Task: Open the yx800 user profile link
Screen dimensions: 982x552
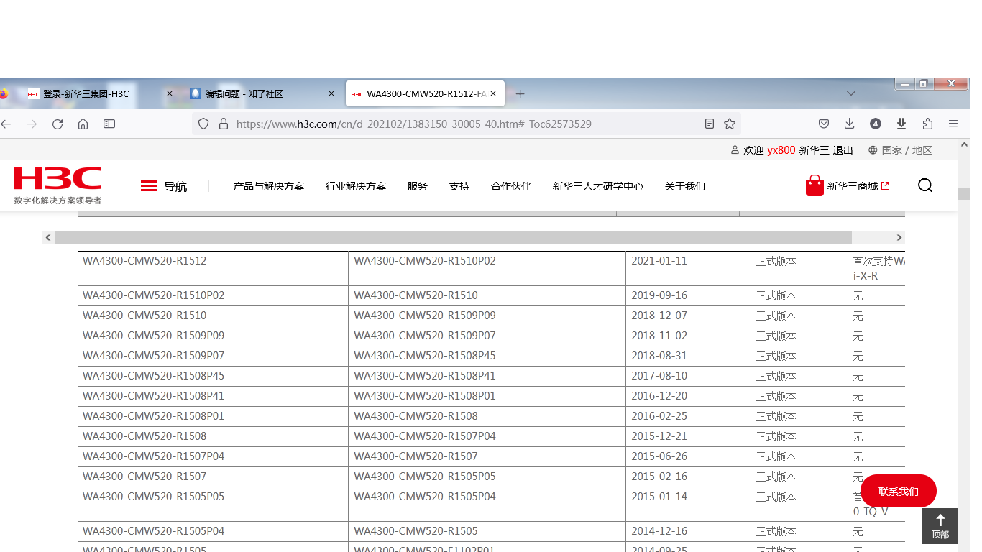Action: pyautogui.click(x=781, y=150)
